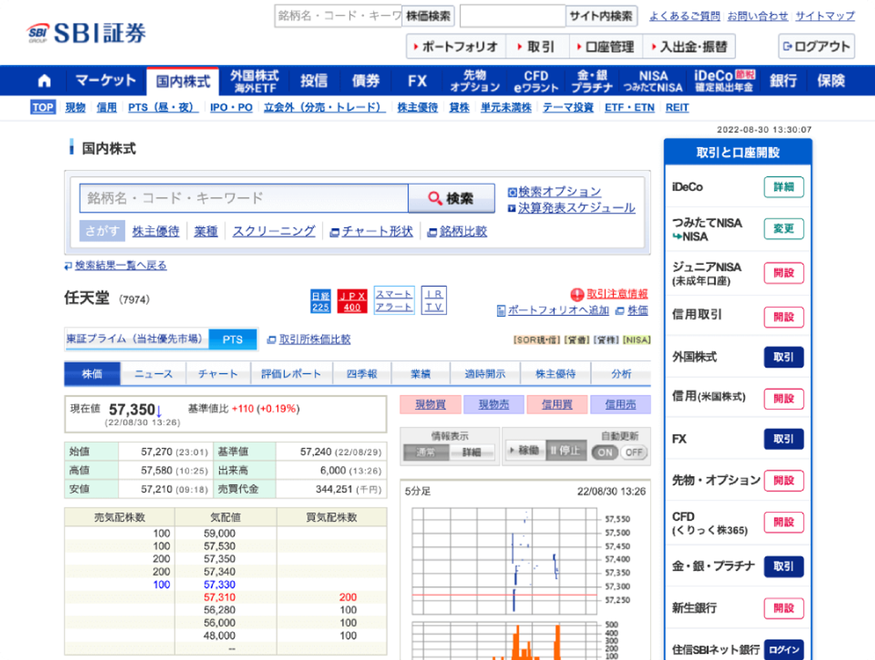875x660 pixels.
Task: Switch to the チャート tab
Action: coord(217,373)
